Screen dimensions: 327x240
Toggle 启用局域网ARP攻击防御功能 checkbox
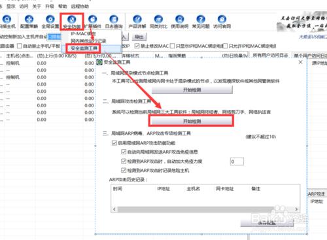114,143
